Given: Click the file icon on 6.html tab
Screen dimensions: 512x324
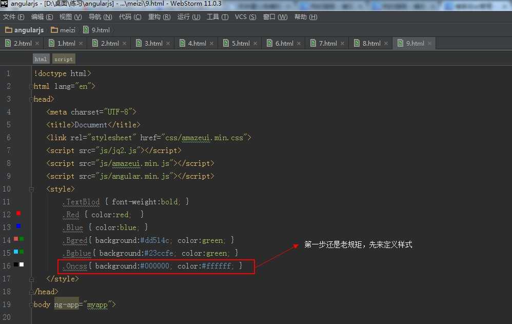Looking at the screenshot, I should [x=269, y=43].
